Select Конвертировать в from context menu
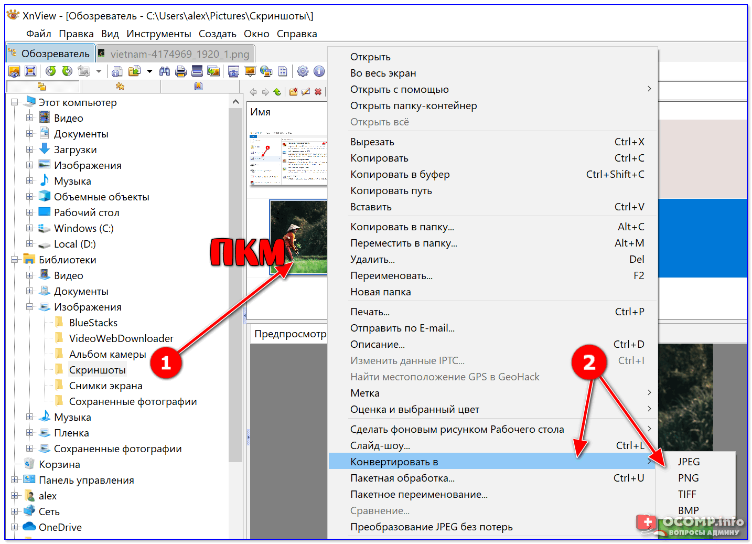The height and width of the screenshot is (544, 752). click(x=394, y=462)
